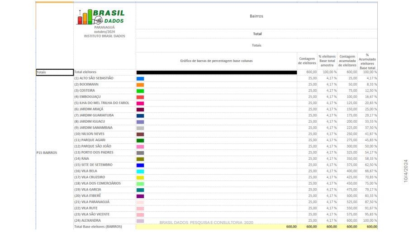
Task: Select the P15 BAIRROS row group label
Action: (x=47, y=153)
